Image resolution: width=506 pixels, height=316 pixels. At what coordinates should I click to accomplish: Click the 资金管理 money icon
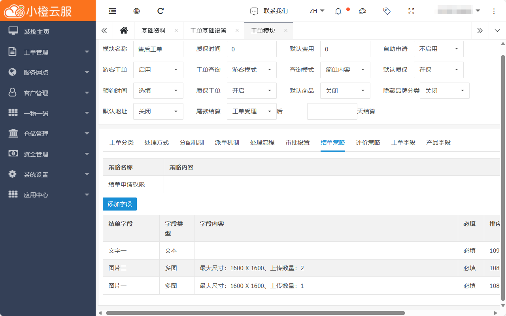(13, 154)
